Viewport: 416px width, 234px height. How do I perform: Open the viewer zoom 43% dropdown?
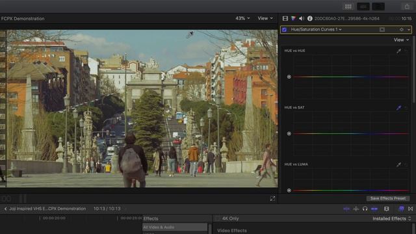242,18
